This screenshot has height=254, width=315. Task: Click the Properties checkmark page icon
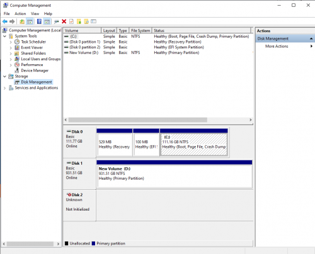pyautogui.click(x=71, y=21)
